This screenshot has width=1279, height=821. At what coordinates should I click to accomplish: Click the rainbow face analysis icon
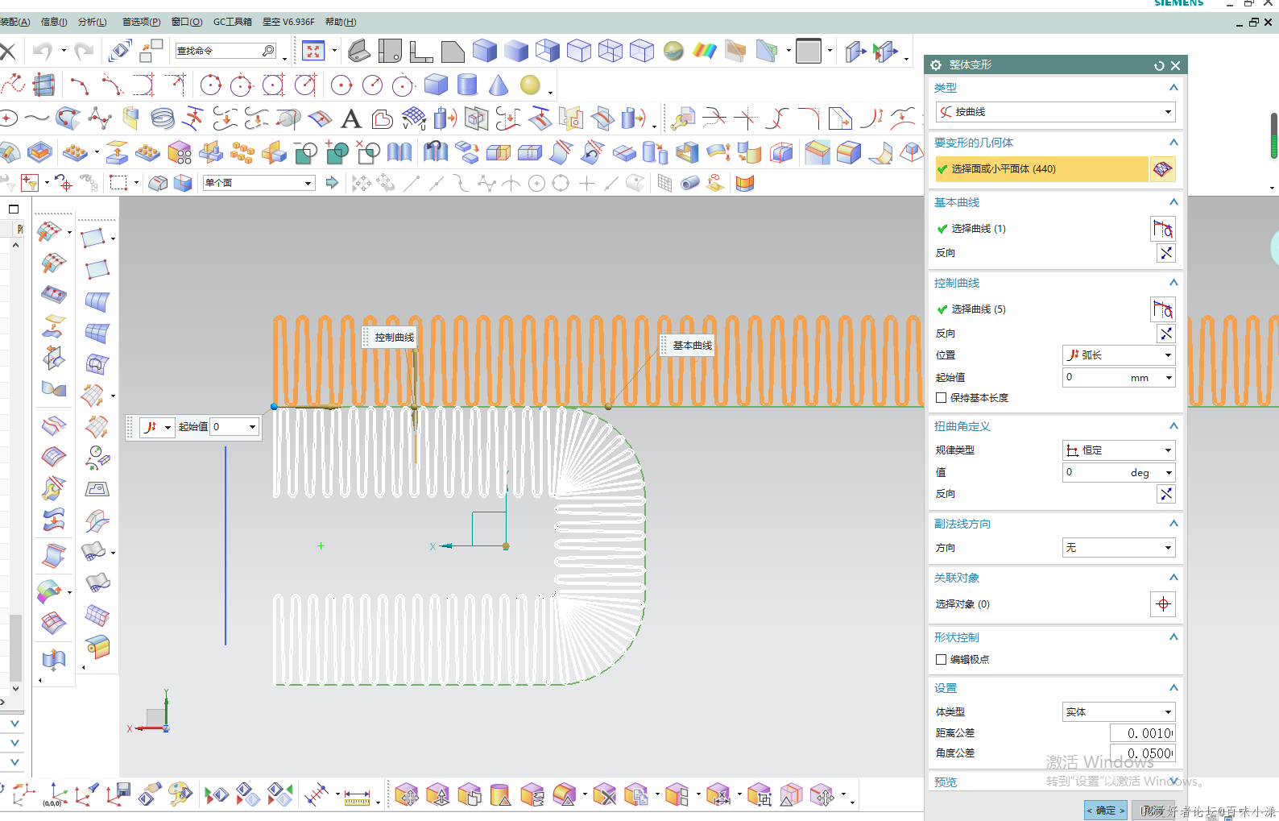pos(704,52)
